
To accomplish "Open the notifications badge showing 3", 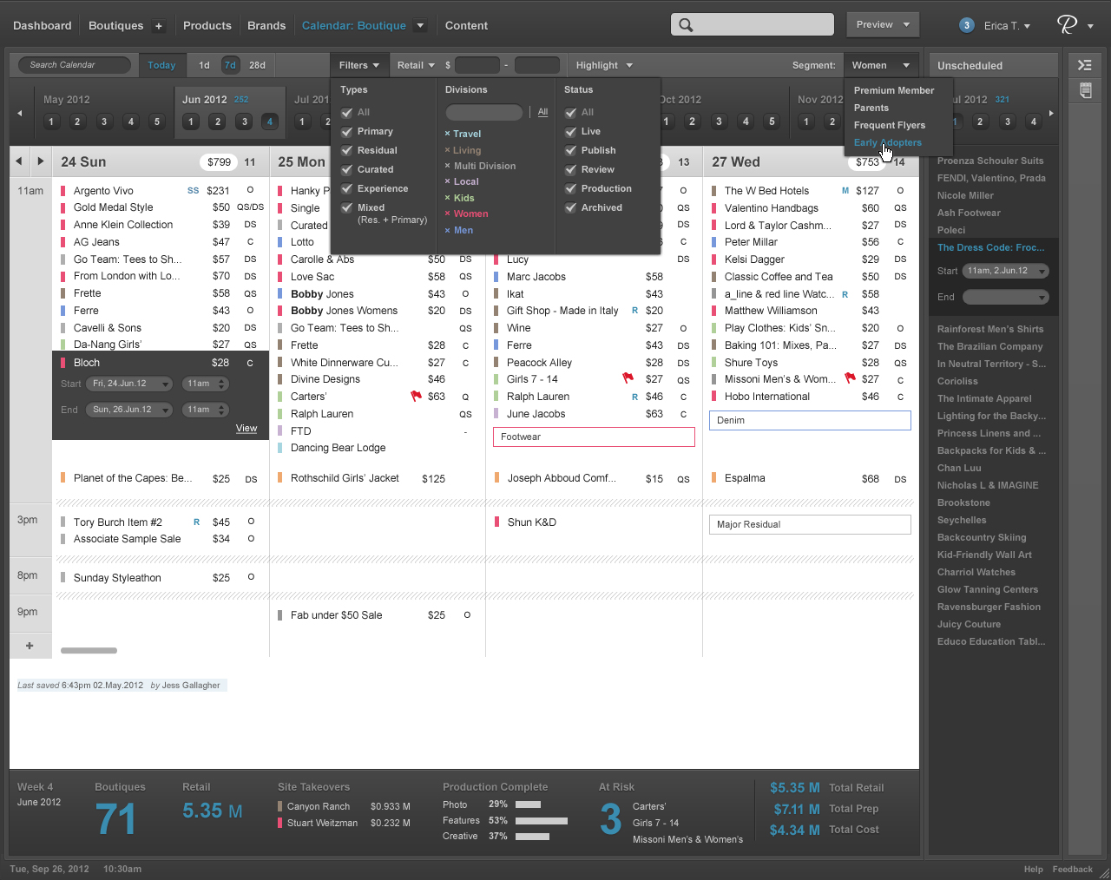I will pyautogui.click(x=966, y=25).
